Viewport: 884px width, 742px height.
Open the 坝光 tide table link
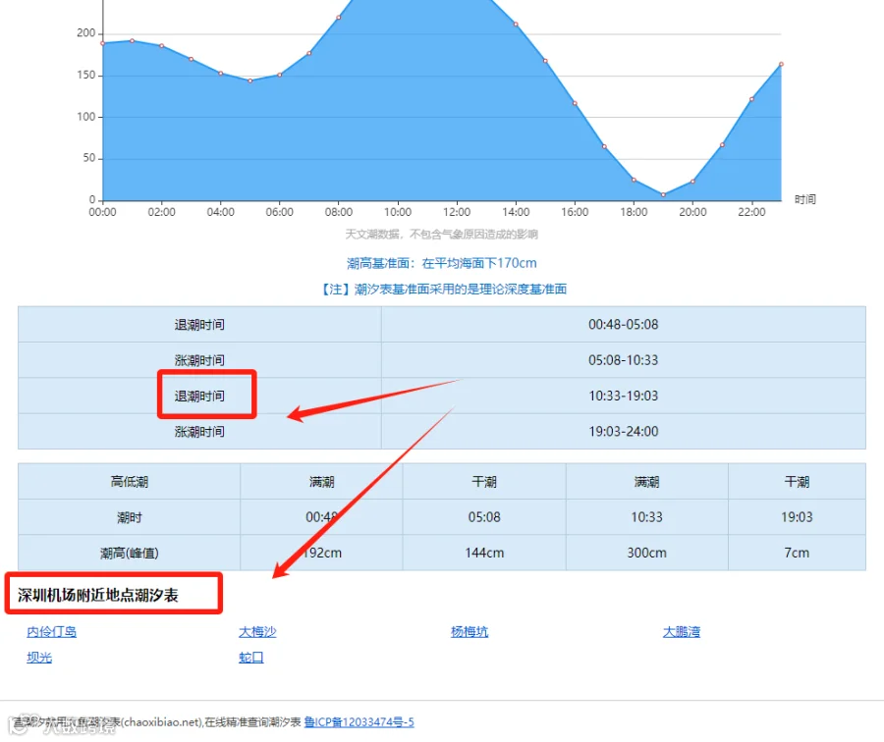click(x=39, y=657)
